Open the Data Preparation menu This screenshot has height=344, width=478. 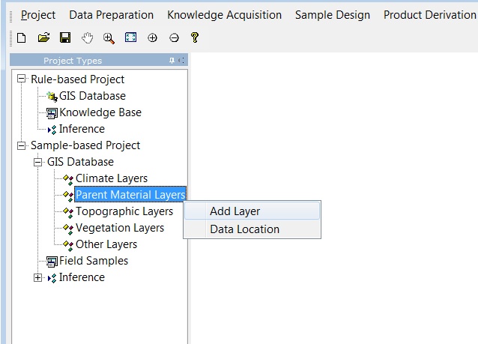click(112, 15)
